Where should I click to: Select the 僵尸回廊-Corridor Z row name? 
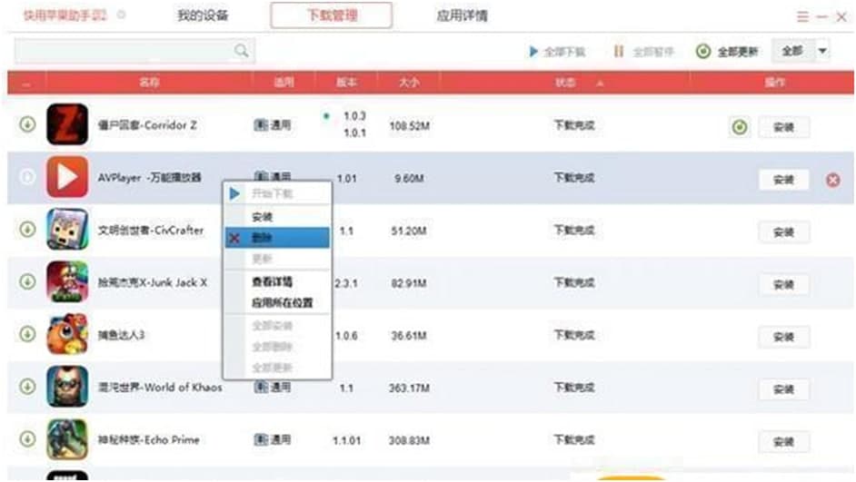pyautogui.click(x=147, y=125)
